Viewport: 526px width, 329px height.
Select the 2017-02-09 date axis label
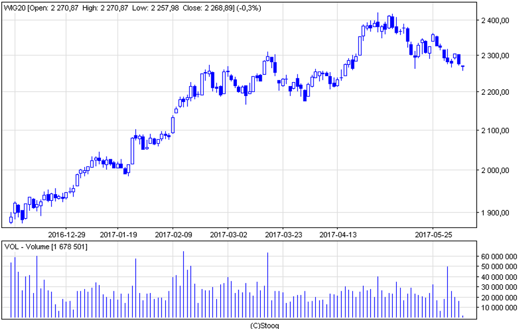point(174,235)
